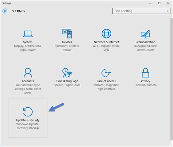The height and width of the screenshot is (147, 173).
Task: Click 'Windows Update, recovery, backup' description
Action: pos(28,126)
